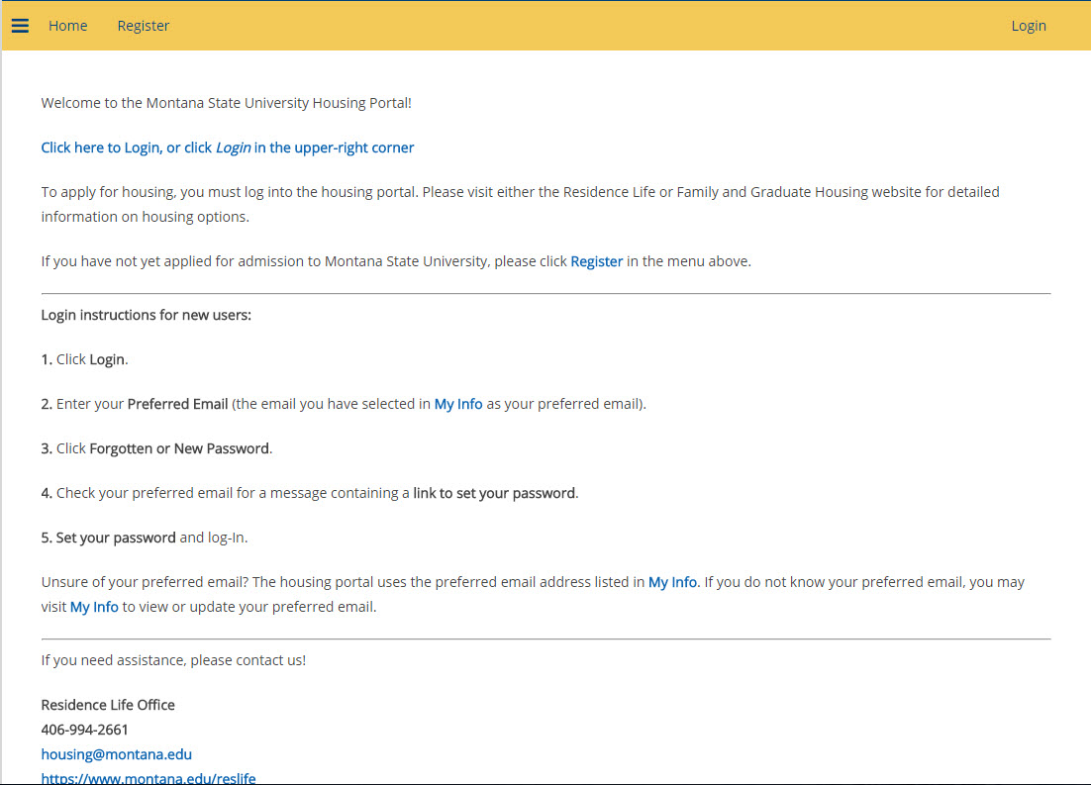Open My Info link after 'visit'

[x=94, y=607]
